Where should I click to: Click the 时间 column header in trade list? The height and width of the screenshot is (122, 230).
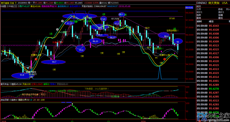tap(199, 21)
